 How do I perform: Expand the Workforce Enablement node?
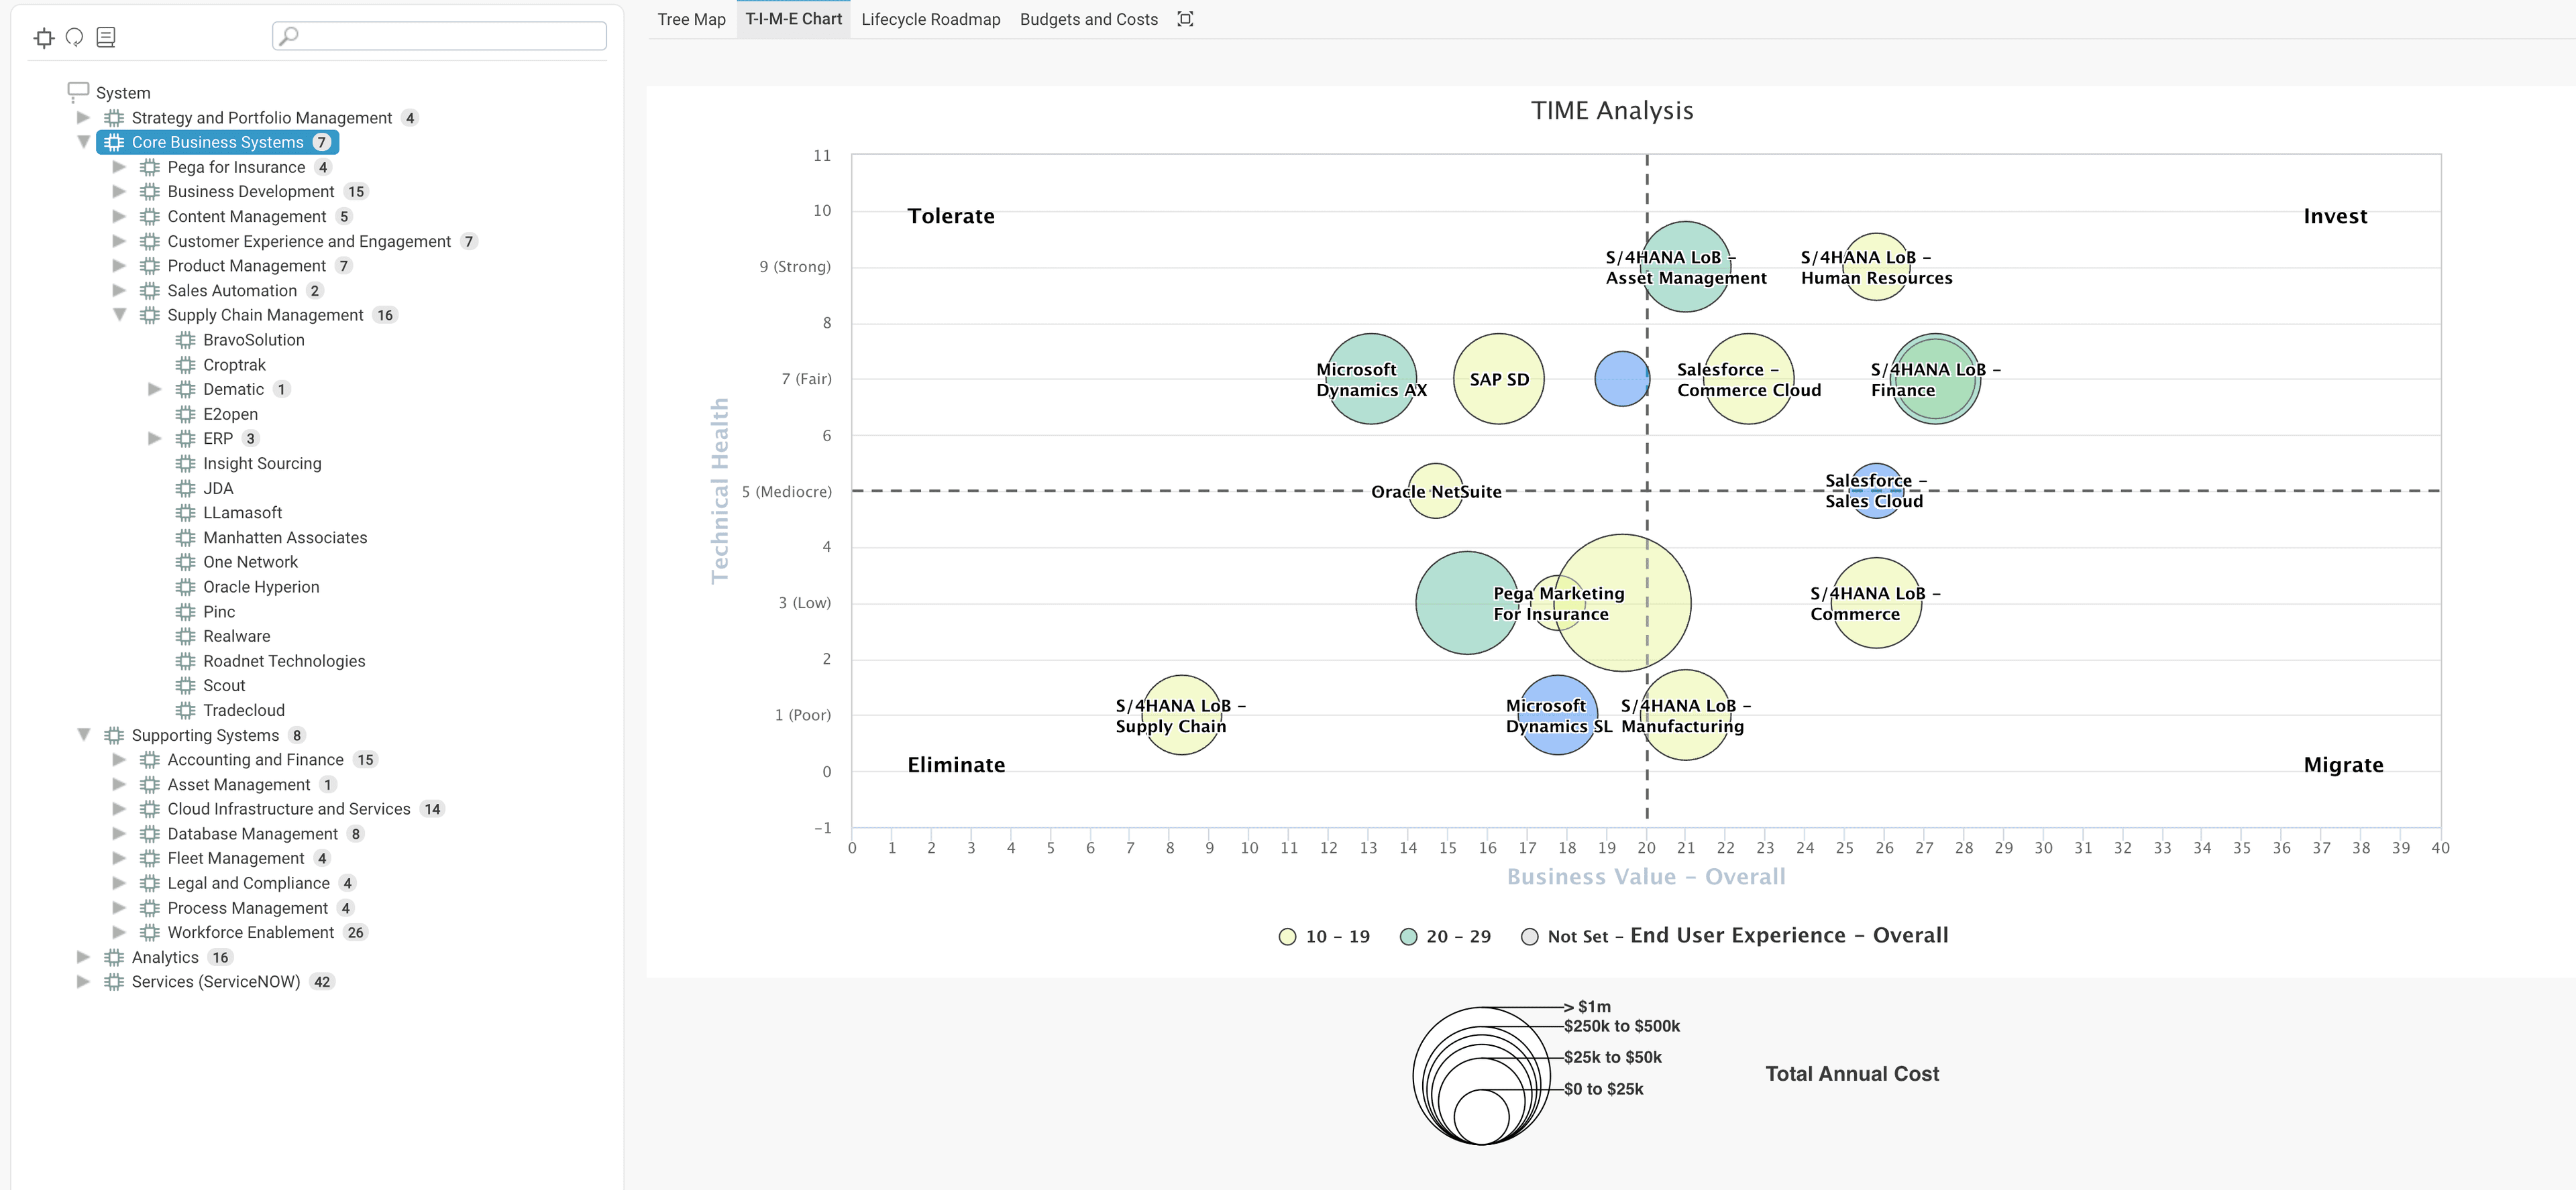tap(120, 932)
